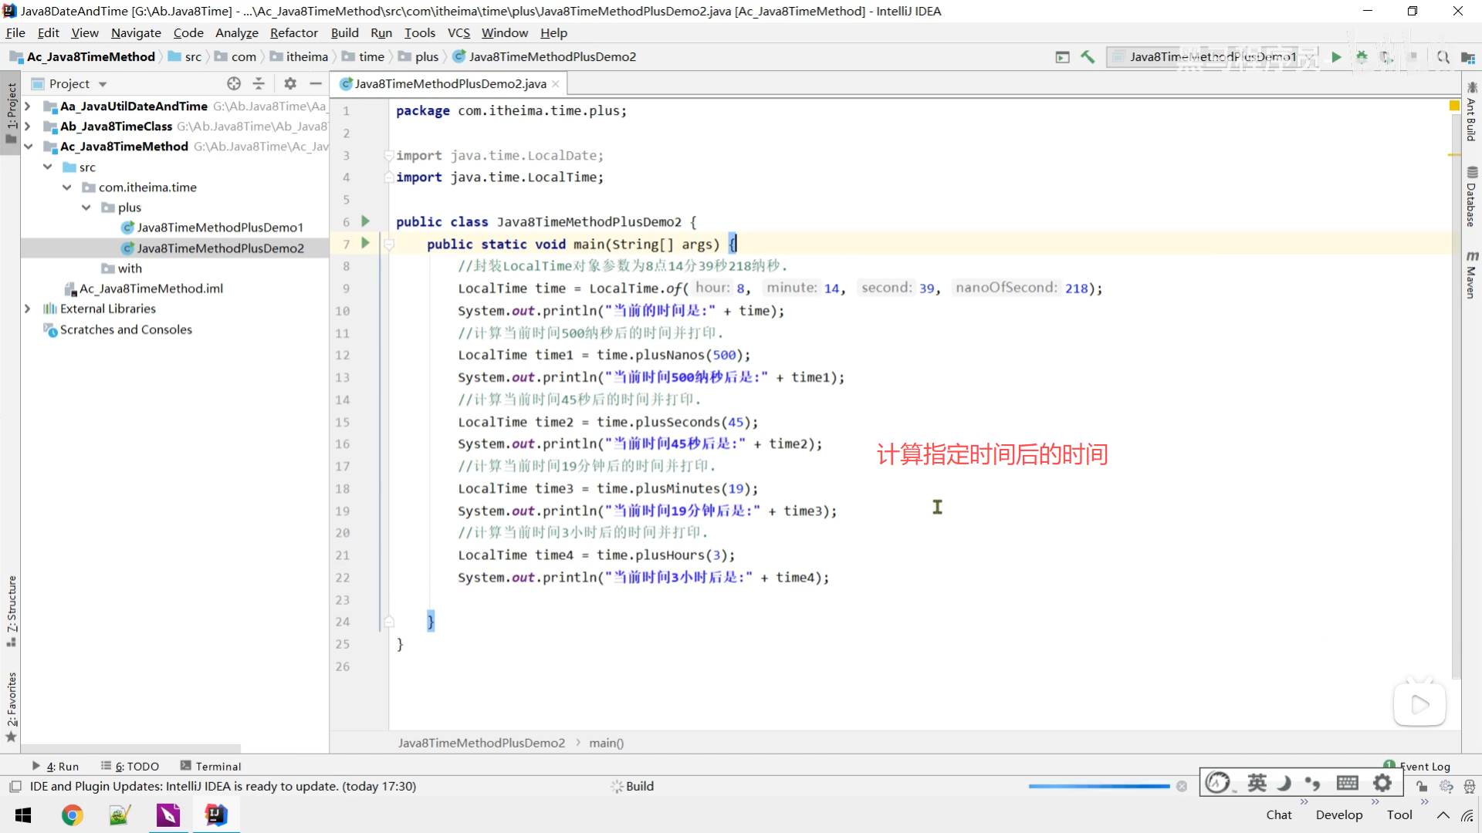Open the run configuration dropdown
The width and height of the screenshot is (1482, 833).
pos(1212,57)
